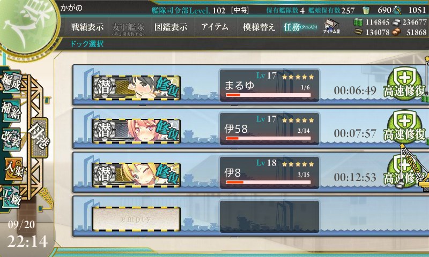
Task: Click 伊8's HP progress bar
Action: (269, 182)
